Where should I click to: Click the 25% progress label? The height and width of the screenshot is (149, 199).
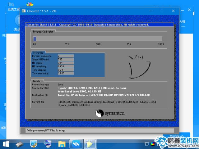[x=67, y=44]
